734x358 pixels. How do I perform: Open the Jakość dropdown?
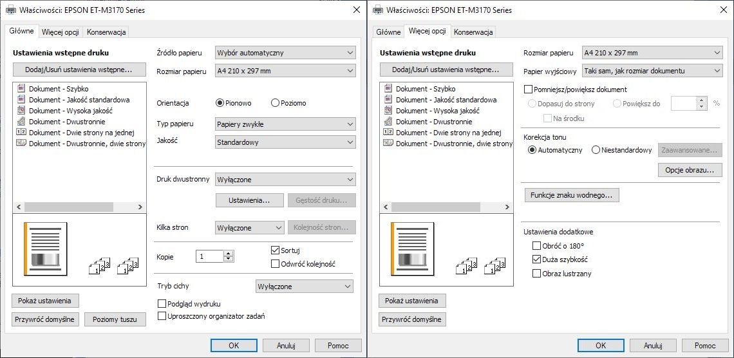click(285, 142)
